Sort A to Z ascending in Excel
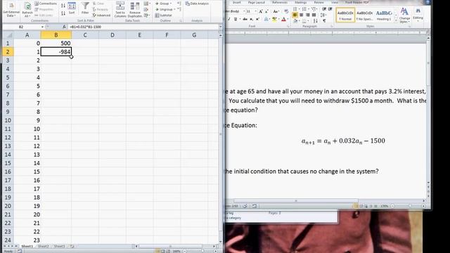Viewport: 450px width, 253px height. (63, 6)
